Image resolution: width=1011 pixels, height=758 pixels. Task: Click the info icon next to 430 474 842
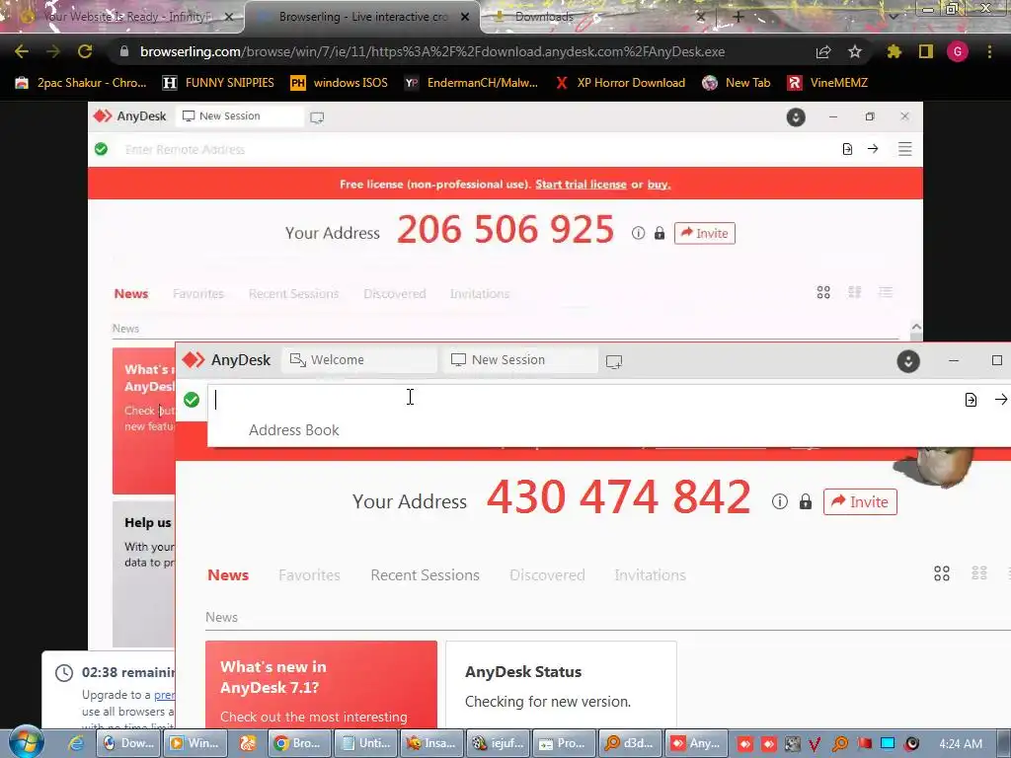[x=780, y=501]
